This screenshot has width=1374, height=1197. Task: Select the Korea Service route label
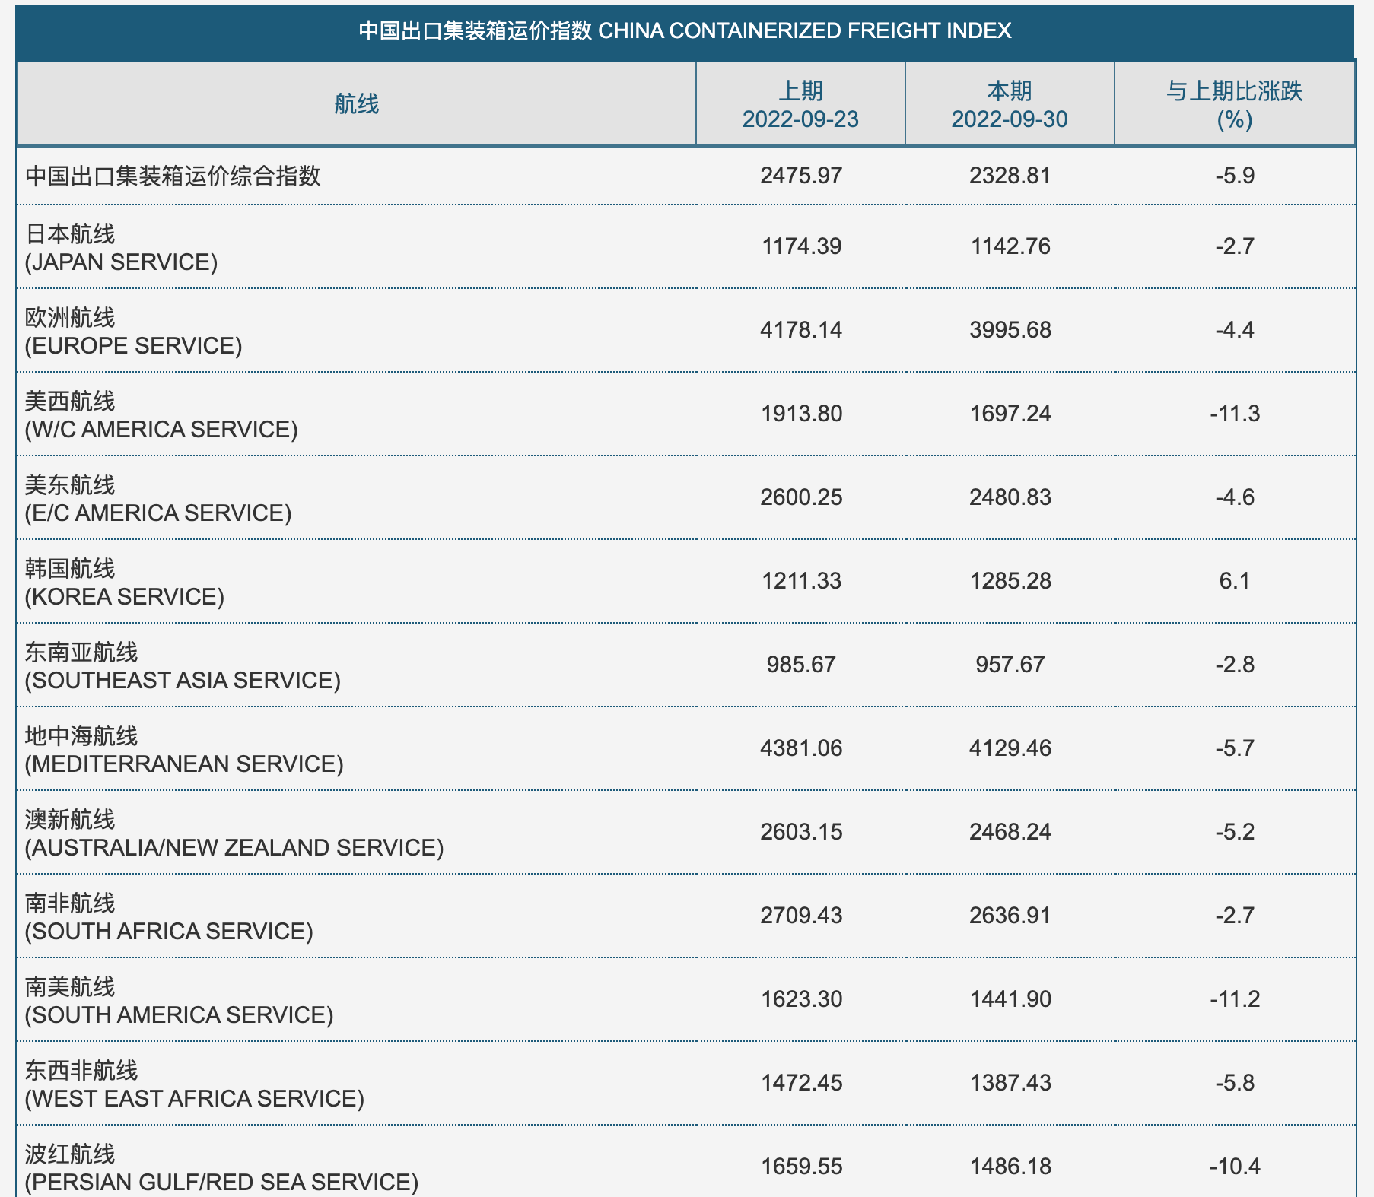(x=124, y=583)
